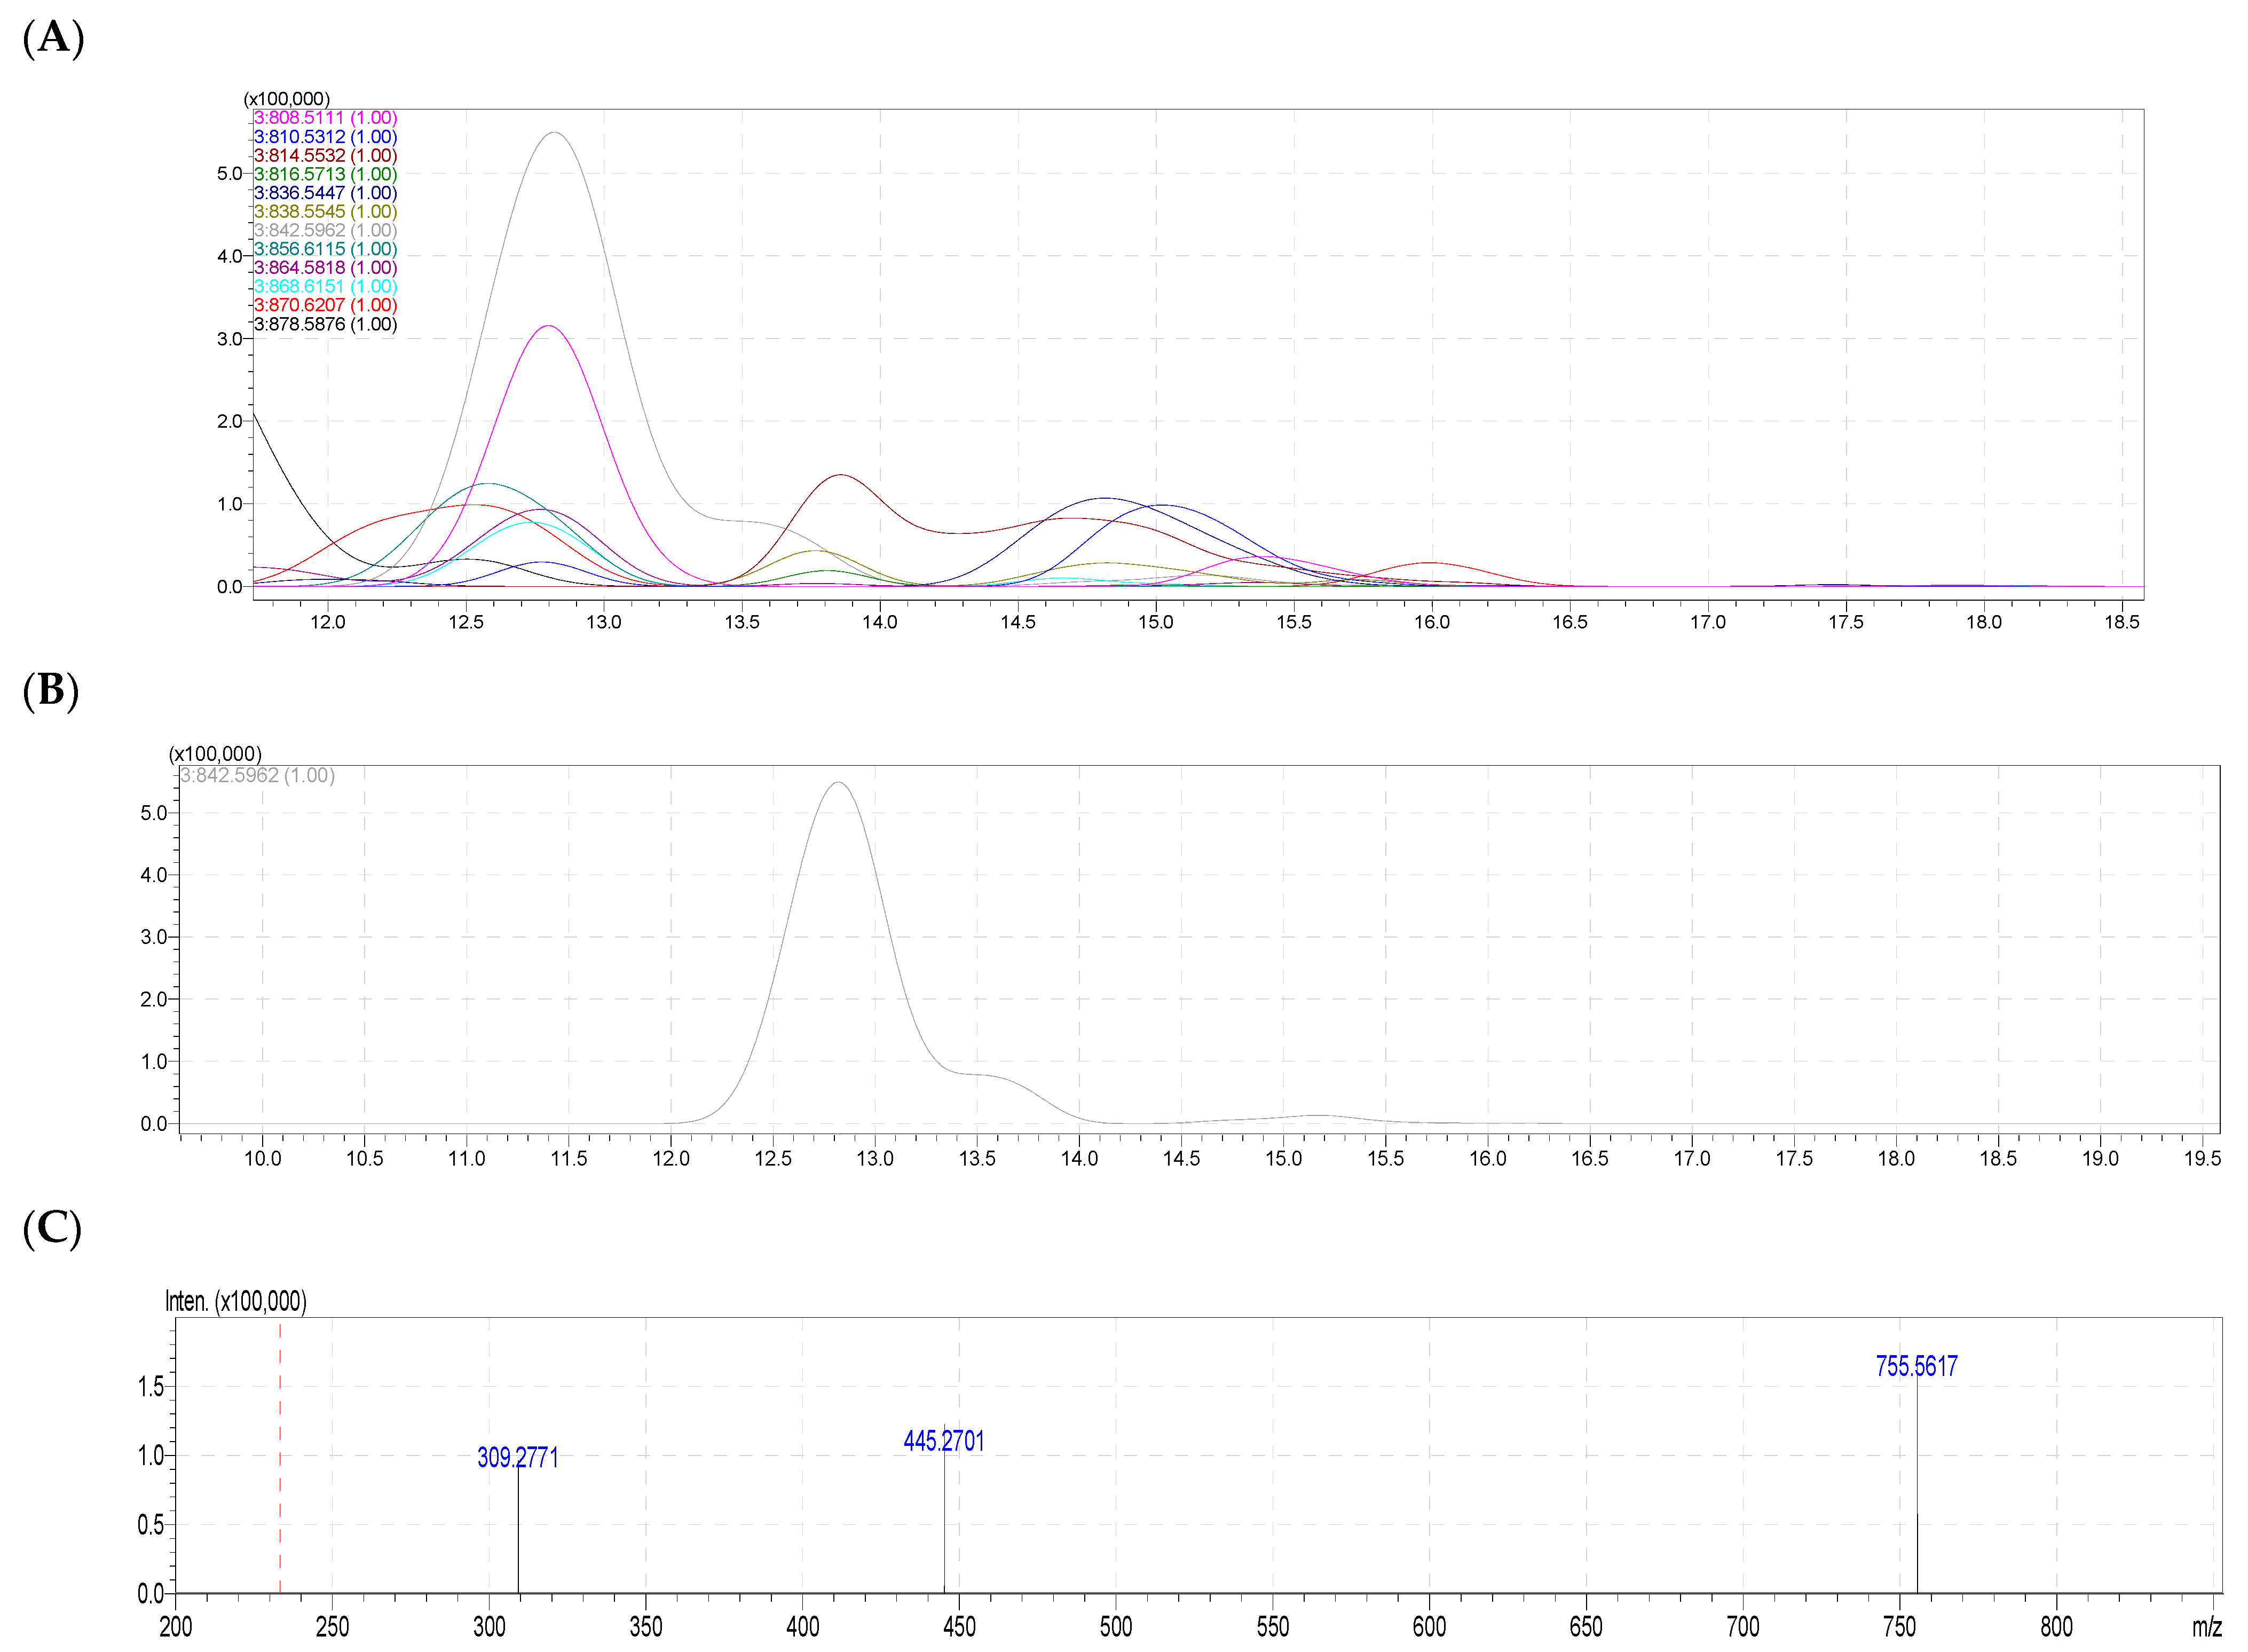
Task: Click the 3:868.6151 cyan legend entry
Action: [325, 286]
